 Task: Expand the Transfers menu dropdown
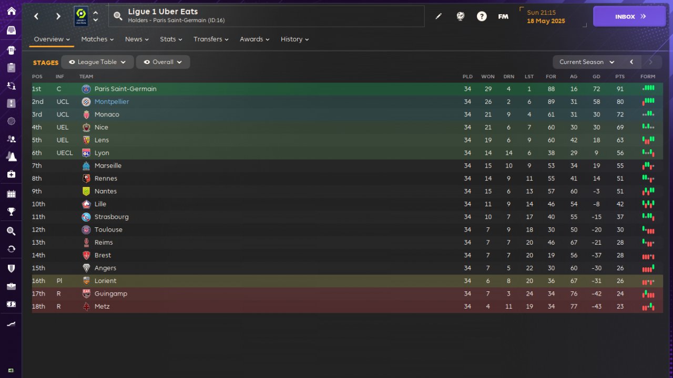(211, 39)
